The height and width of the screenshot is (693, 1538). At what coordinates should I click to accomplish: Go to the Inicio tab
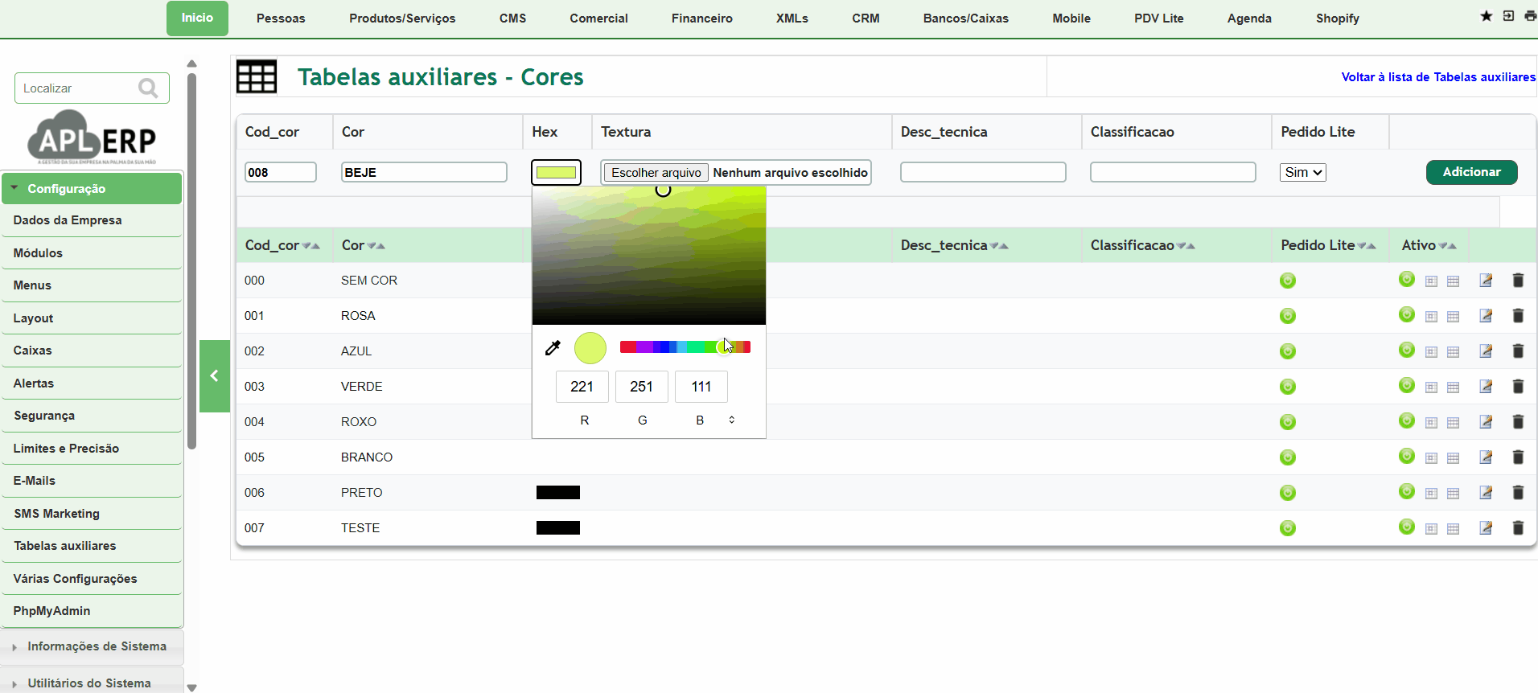point(197,18)
